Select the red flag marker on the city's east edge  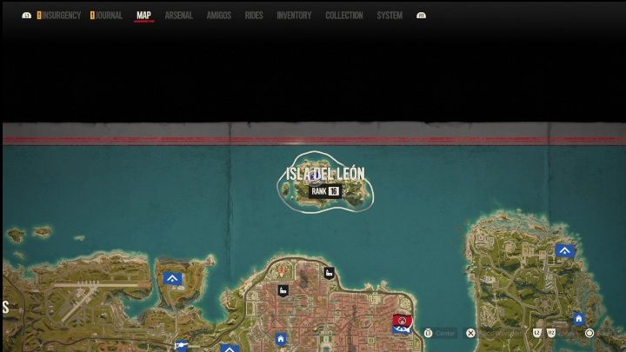point(402,320)
